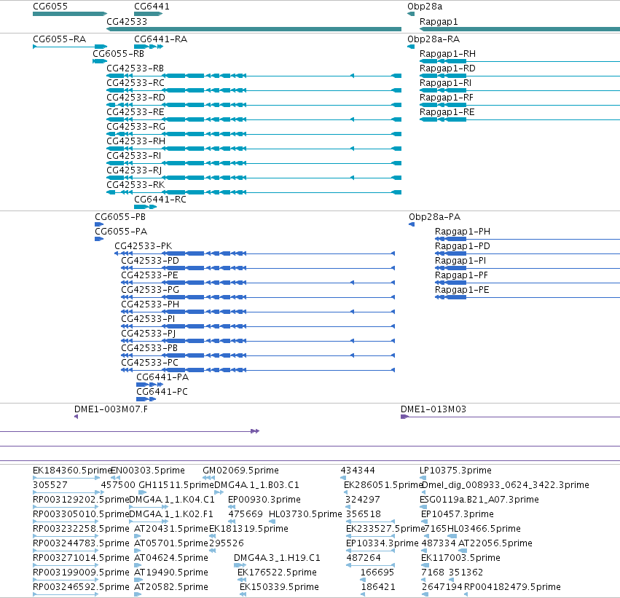Image resolution: width=620 pixels, height=598 pixels.
Task: Select protein CG42533-PG label
Action: 150,290
